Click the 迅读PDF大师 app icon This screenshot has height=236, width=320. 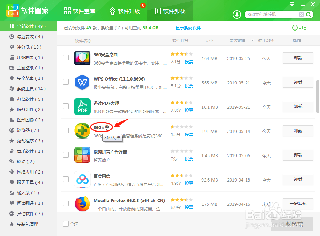point(82,107)
